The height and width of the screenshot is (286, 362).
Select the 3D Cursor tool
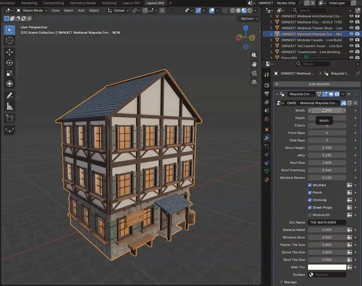[10, 40]
